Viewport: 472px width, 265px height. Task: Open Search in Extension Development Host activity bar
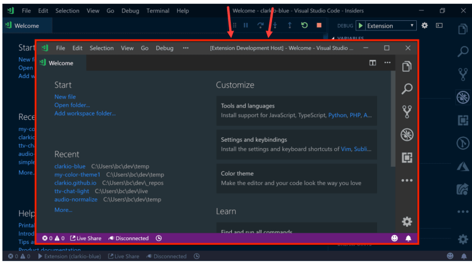coord(407,89)
